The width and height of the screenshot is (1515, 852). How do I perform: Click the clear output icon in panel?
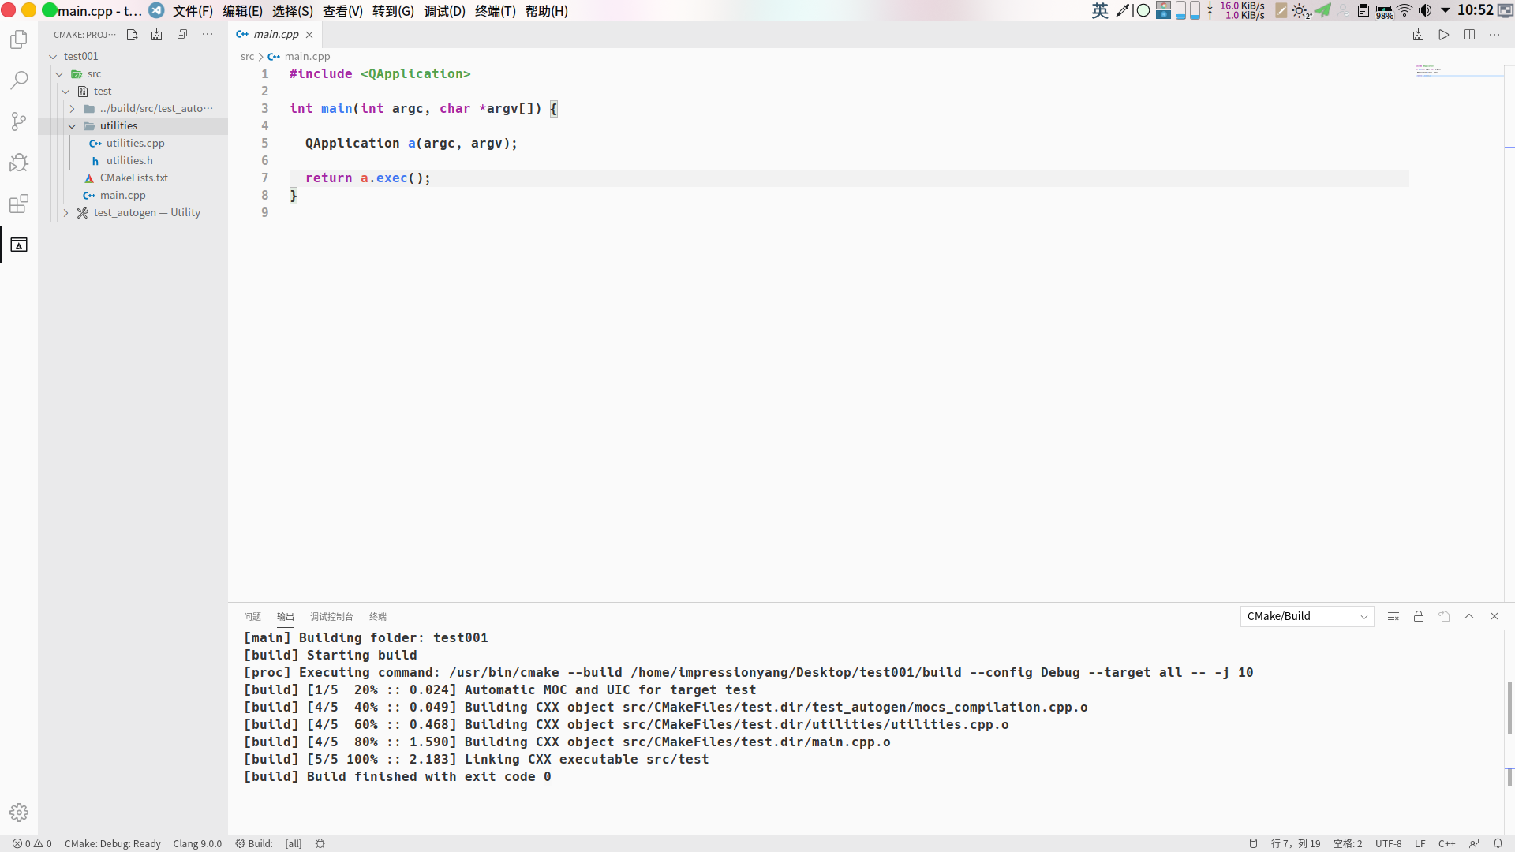[1393, 616]
